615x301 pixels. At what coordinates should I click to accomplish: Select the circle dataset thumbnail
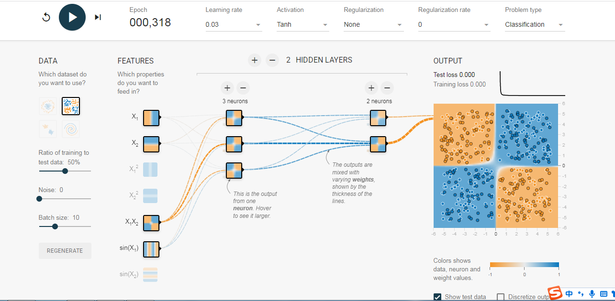pos(48,106)
